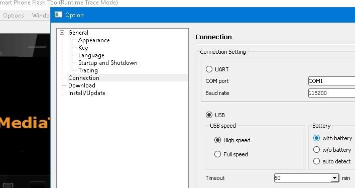355x188 pixels.
Task: Select the with battery option
Action: pyautogui.click(x=316, y=138)
